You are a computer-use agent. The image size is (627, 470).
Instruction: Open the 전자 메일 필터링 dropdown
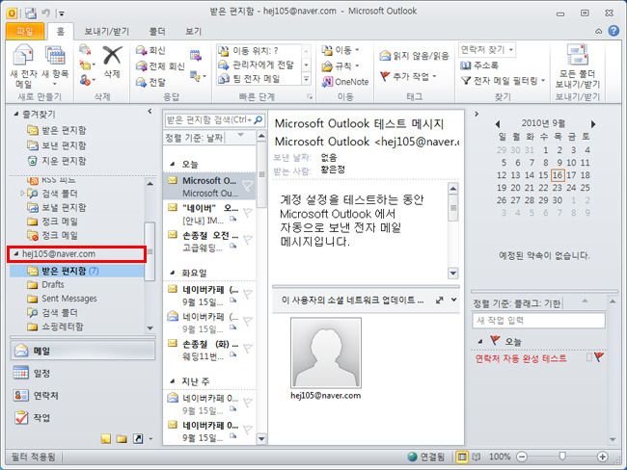[503, 81]
